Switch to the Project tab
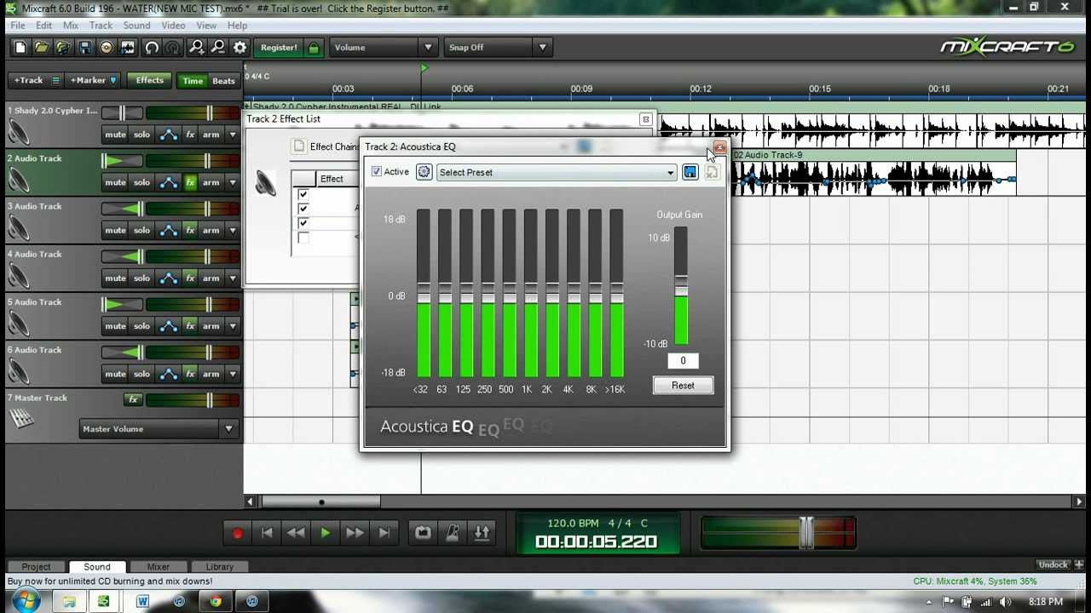Image resolution: width=1091 pixels, height=613 pixels. 36,567
